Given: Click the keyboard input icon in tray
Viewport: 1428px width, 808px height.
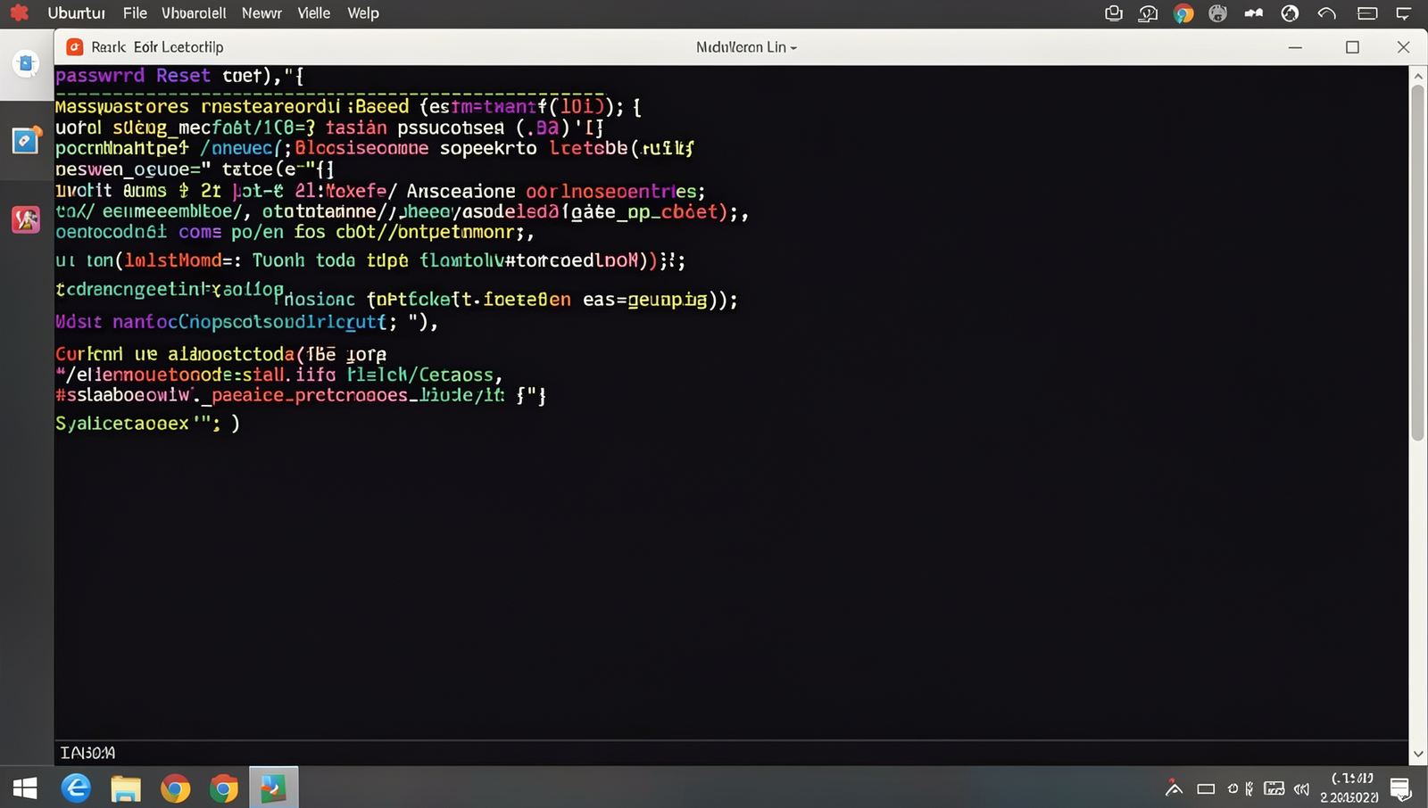Looking at the screenshot, I should 1274,788.
